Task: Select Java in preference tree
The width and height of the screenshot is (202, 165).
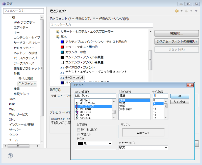Action: pos(12,99)
